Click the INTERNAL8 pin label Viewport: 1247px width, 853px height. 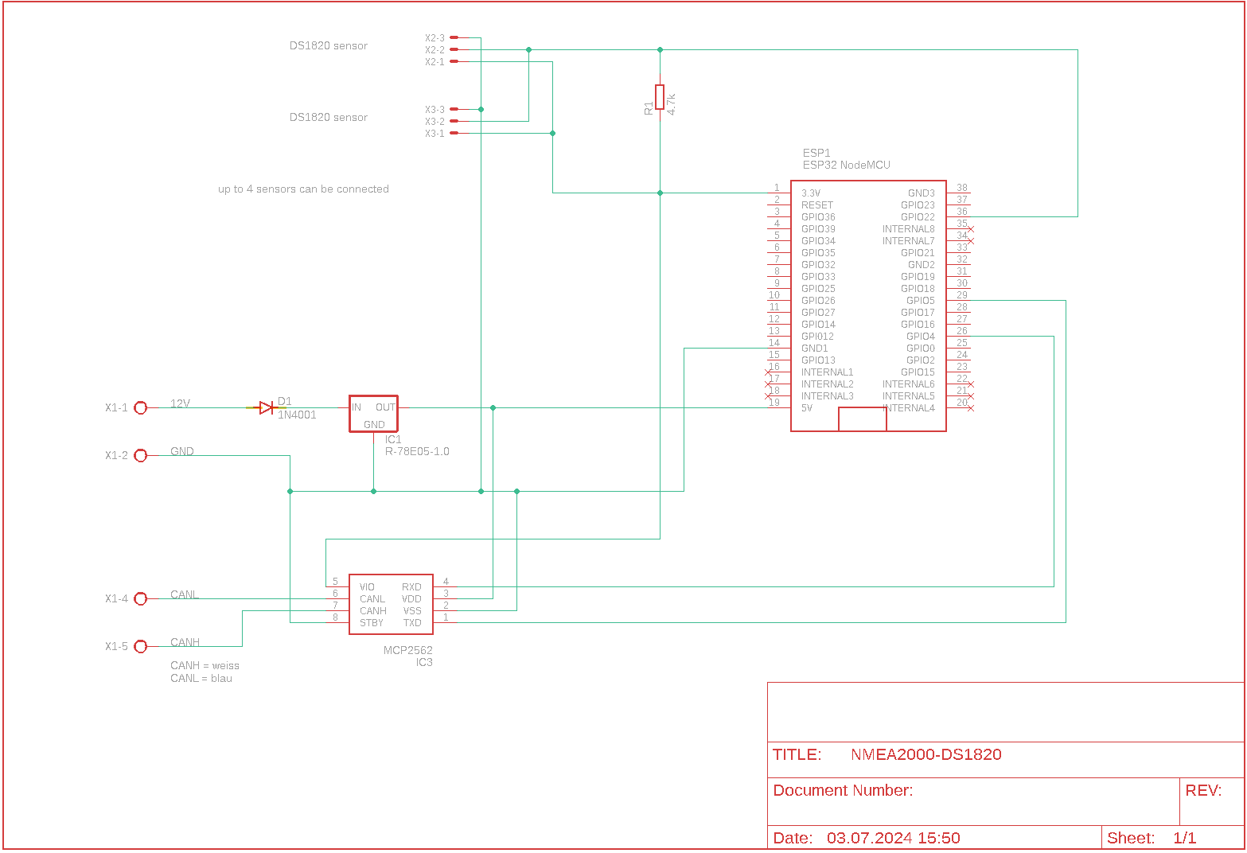(909, 229)
